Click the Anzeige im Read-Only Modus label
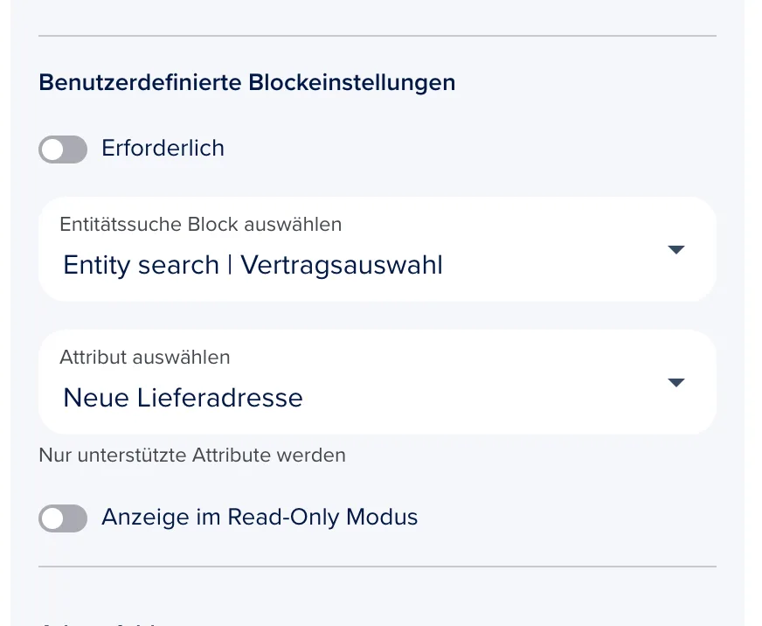Screen dimensions: 762x626 tap(260, 517)
